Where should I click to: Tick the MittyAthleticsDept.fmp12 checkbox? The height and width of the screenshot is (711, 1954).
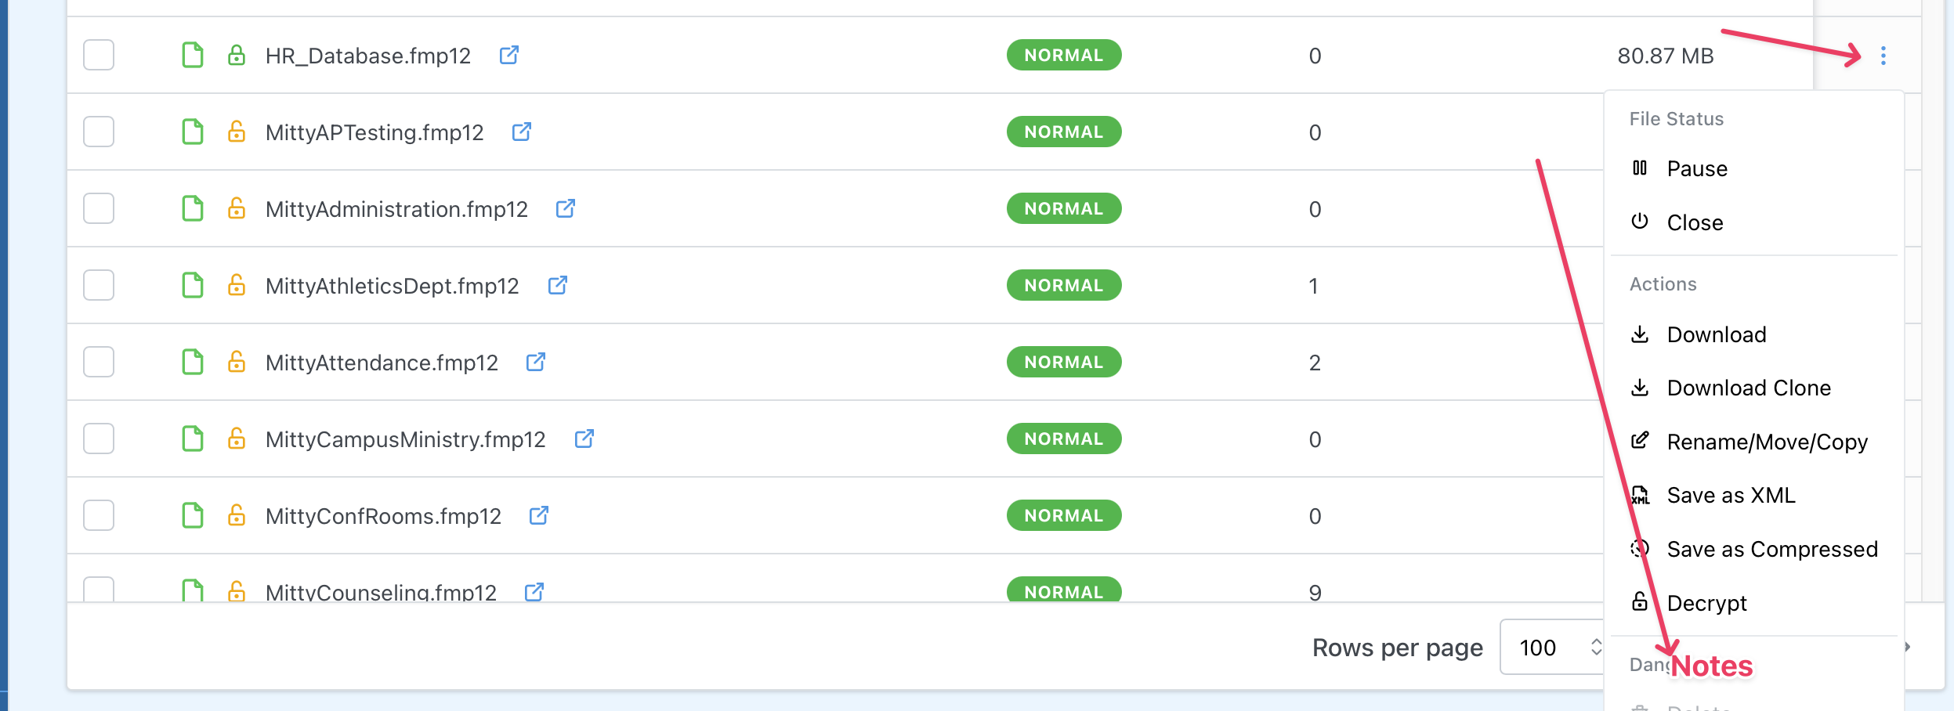(x=99, y=285)
